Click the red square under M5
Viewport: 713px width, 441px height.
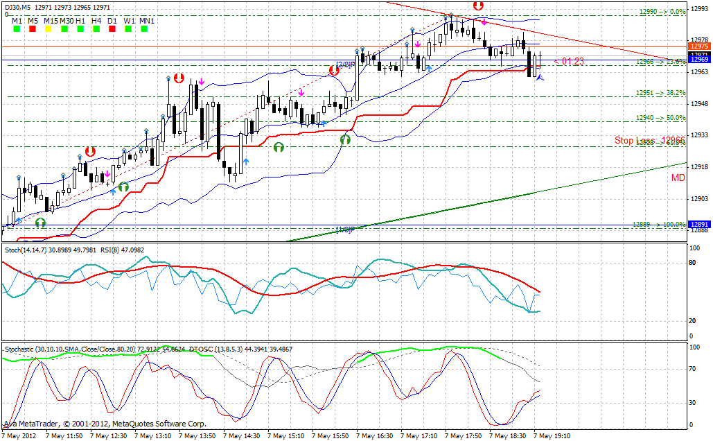33,29
